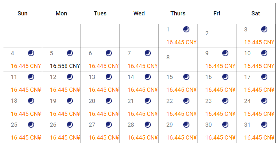Screen dimensions: 278x145
Task: Click the moon icon on day 10
Action: 264,53
